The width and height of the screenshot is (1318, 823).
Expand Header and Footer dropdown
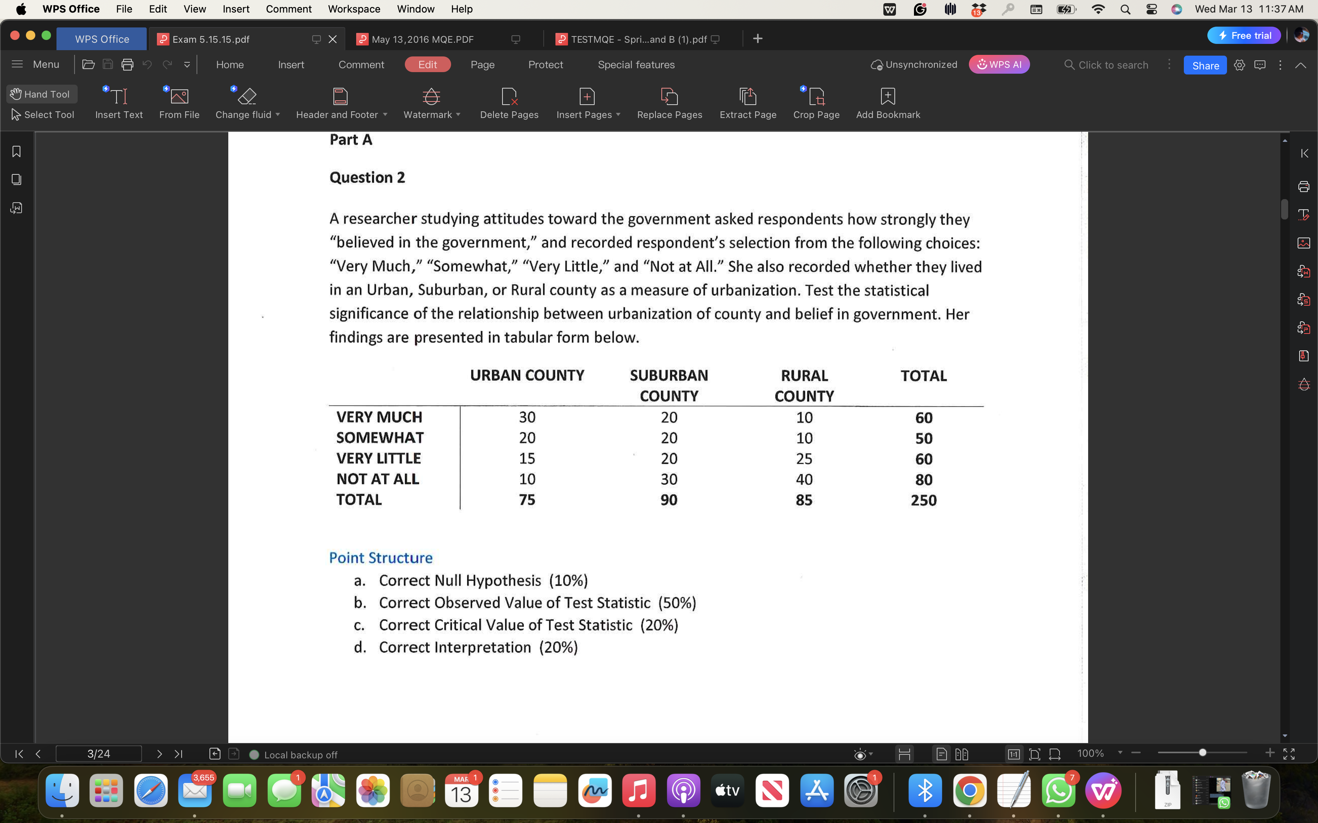coord(385,115)
